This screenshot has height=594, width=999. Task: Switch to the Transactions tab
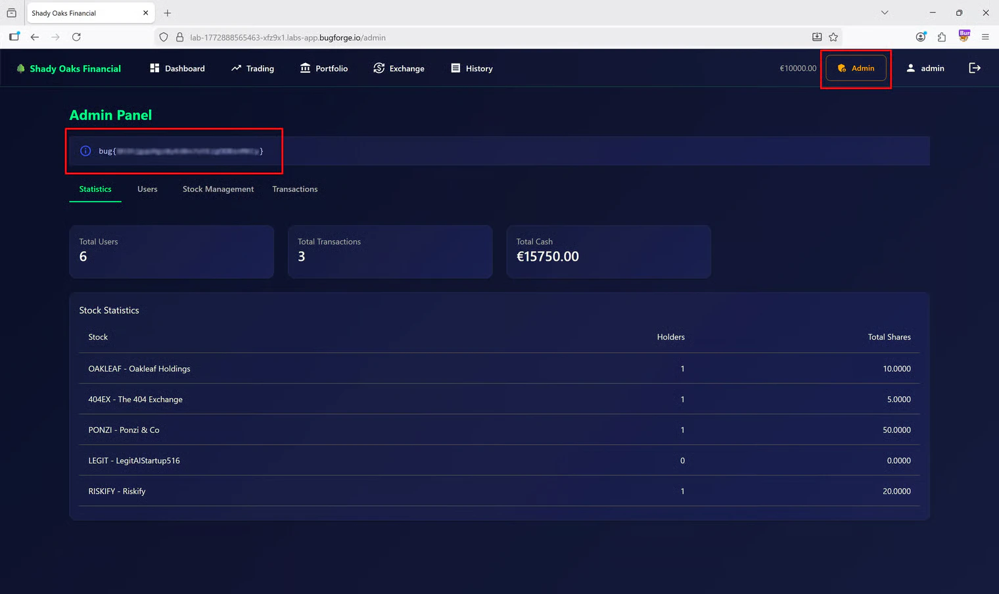pos(295,189)
